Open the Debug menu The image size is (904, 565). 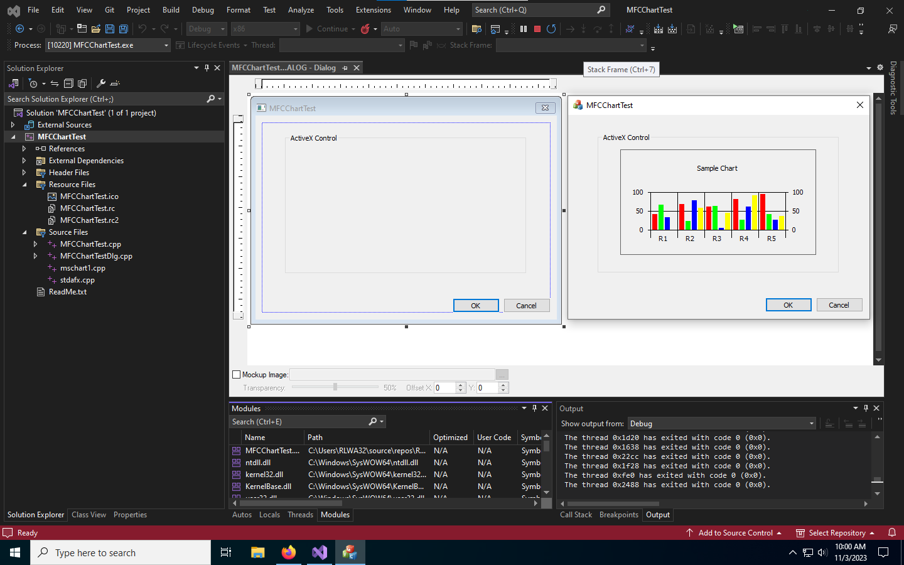coord(203,10)
